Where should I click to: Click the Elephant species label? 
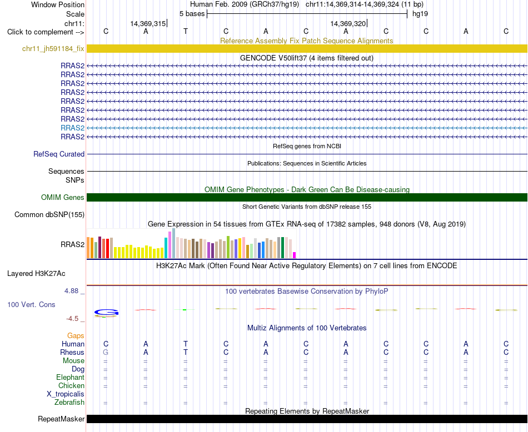[70, 377]
